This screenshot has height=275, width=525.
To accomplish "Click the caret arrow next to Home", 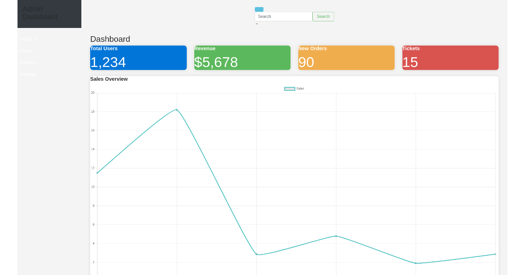I will coord(36,39).
